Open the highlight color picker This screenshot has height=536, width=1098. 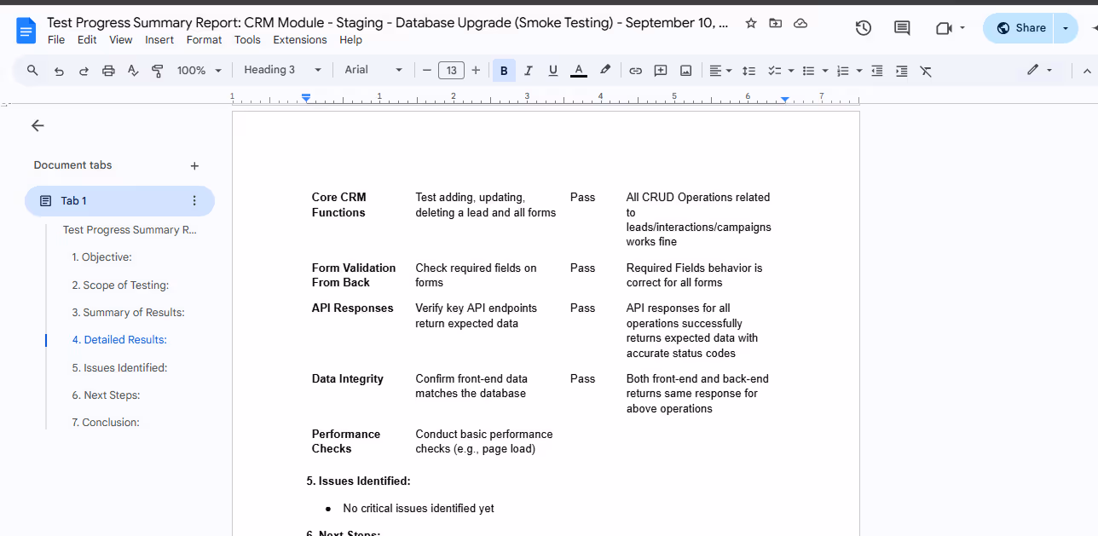tap(605, 71)
